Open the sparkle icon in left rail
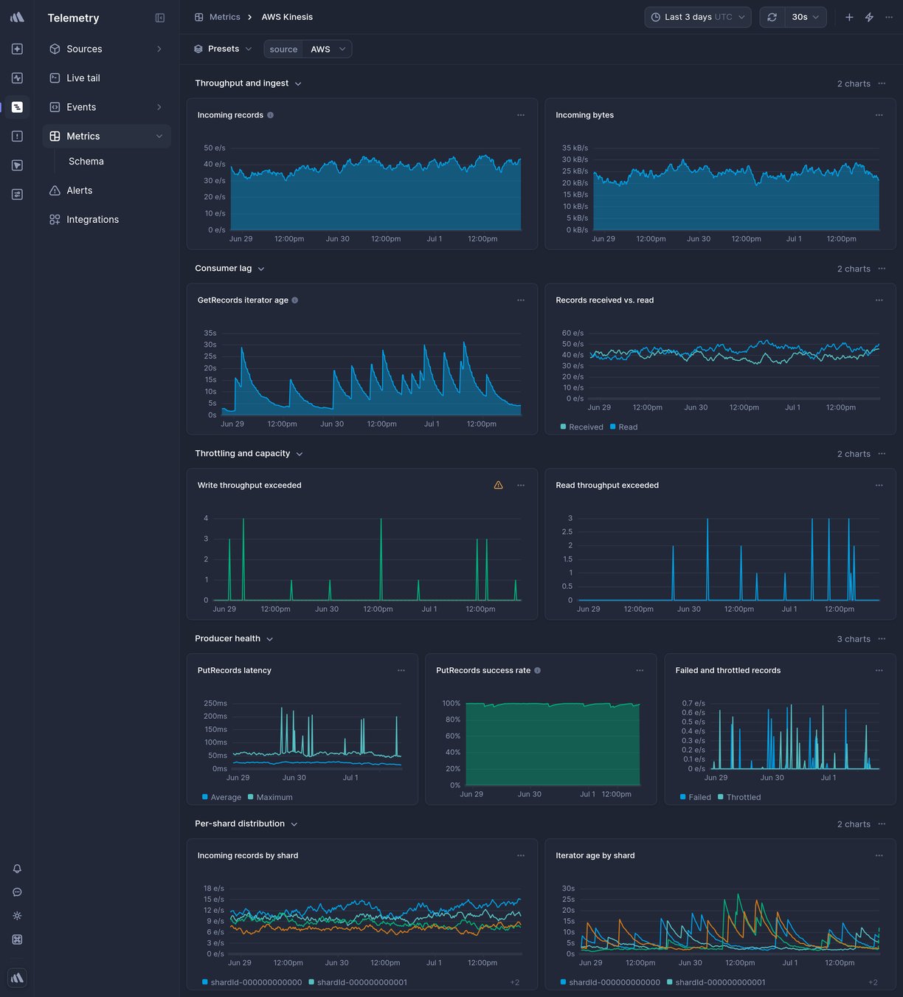The image size is (903, 997). 17,49
